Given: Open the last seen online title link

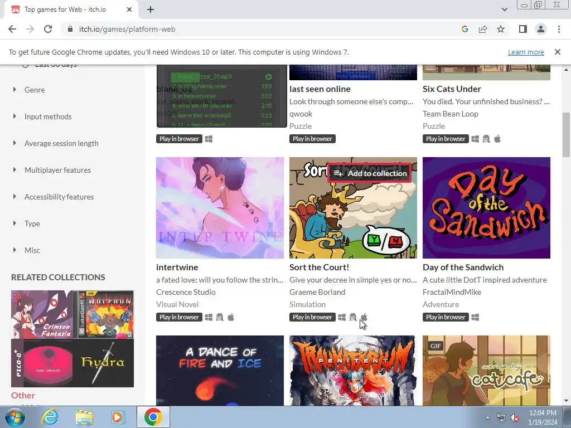Looking at the screenshot, I should click(320, 89).
